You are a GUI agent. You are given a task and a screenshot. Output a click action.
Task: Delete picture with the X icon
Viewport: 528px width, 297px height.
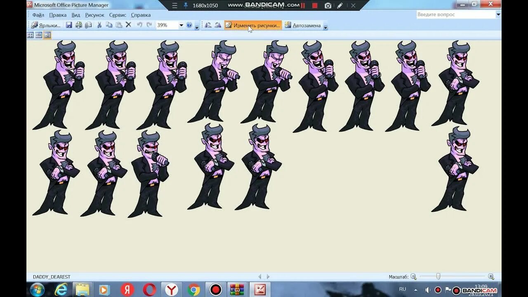pyautogui.click(x=128, y=25)
